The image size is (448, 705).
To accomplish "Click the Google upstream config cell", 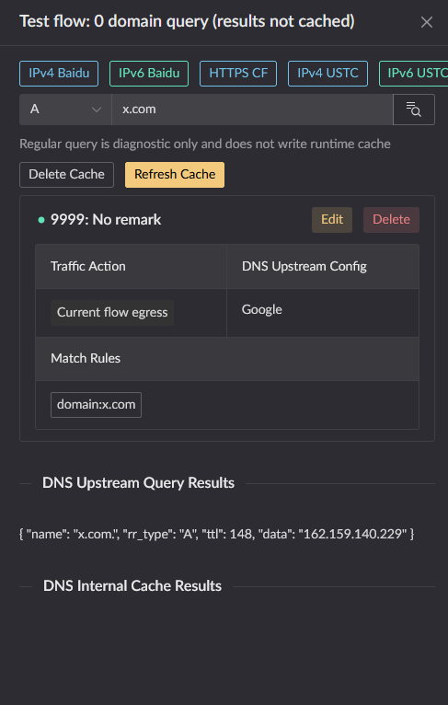I will (323, 313).
